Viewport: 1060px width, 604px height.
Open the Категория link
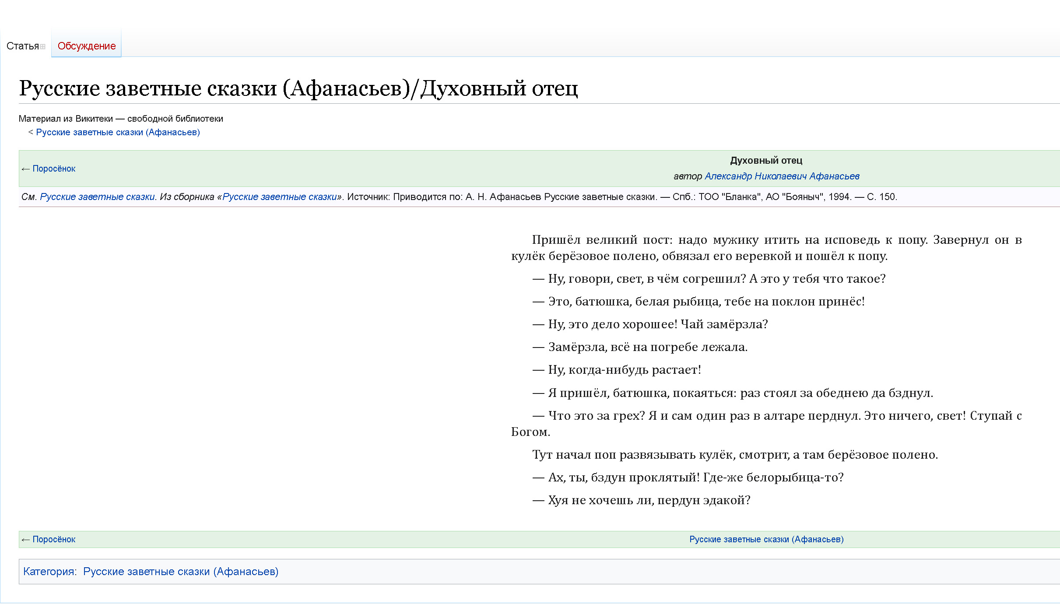coord(49,572)
